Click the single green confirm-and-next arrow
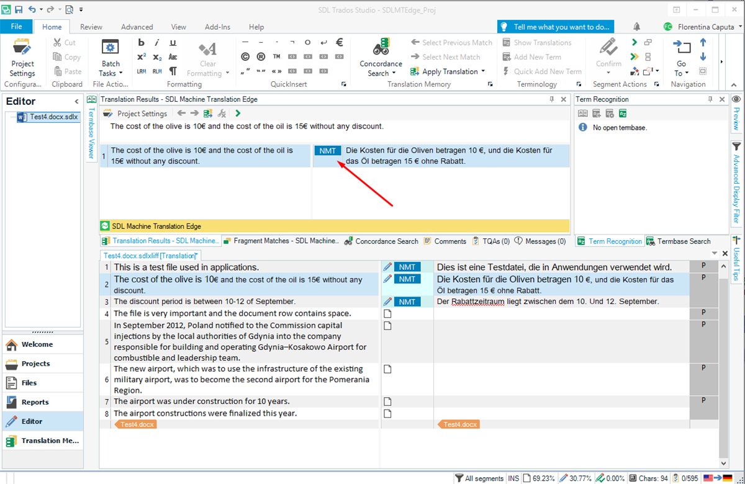 pyautogui.click(x=633, y=43)
